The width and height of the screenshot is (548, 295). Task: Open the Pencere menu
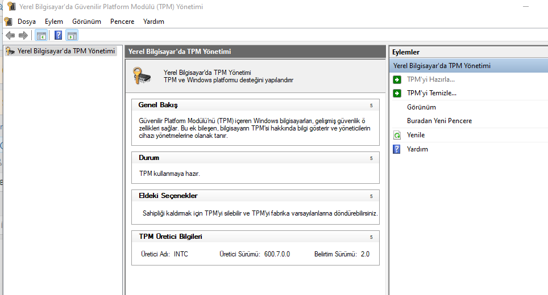point(122,21)
